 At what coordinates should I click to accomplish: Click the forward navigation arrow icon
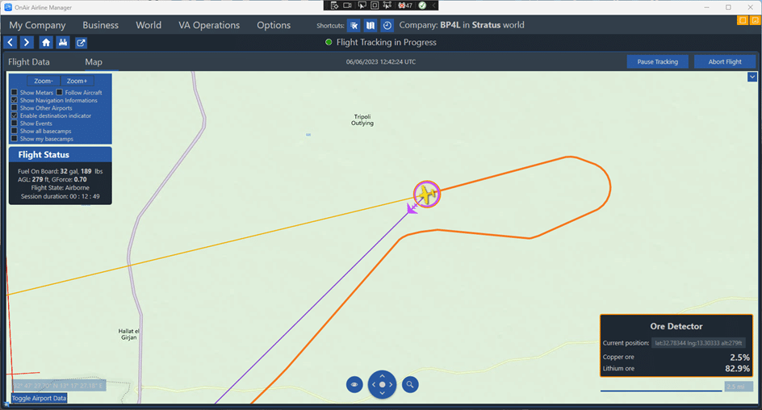(27, 43)
